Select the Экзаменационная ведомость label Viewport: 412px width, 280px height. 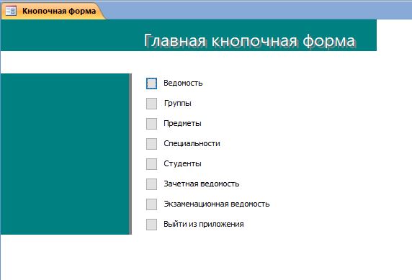[217, 204]
